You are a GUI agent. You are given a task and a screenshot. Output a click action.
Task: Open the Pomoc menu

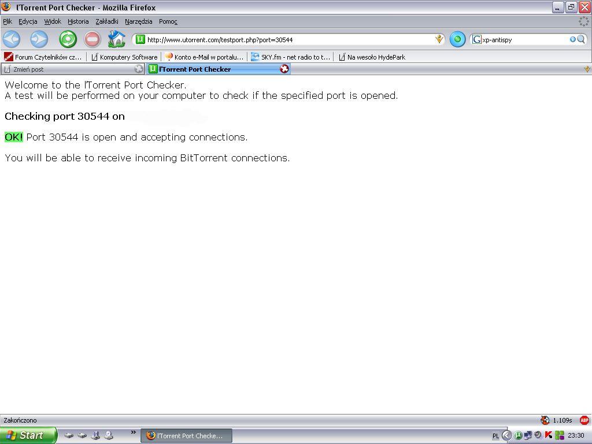pyautogui.click(x=168, y=21)
